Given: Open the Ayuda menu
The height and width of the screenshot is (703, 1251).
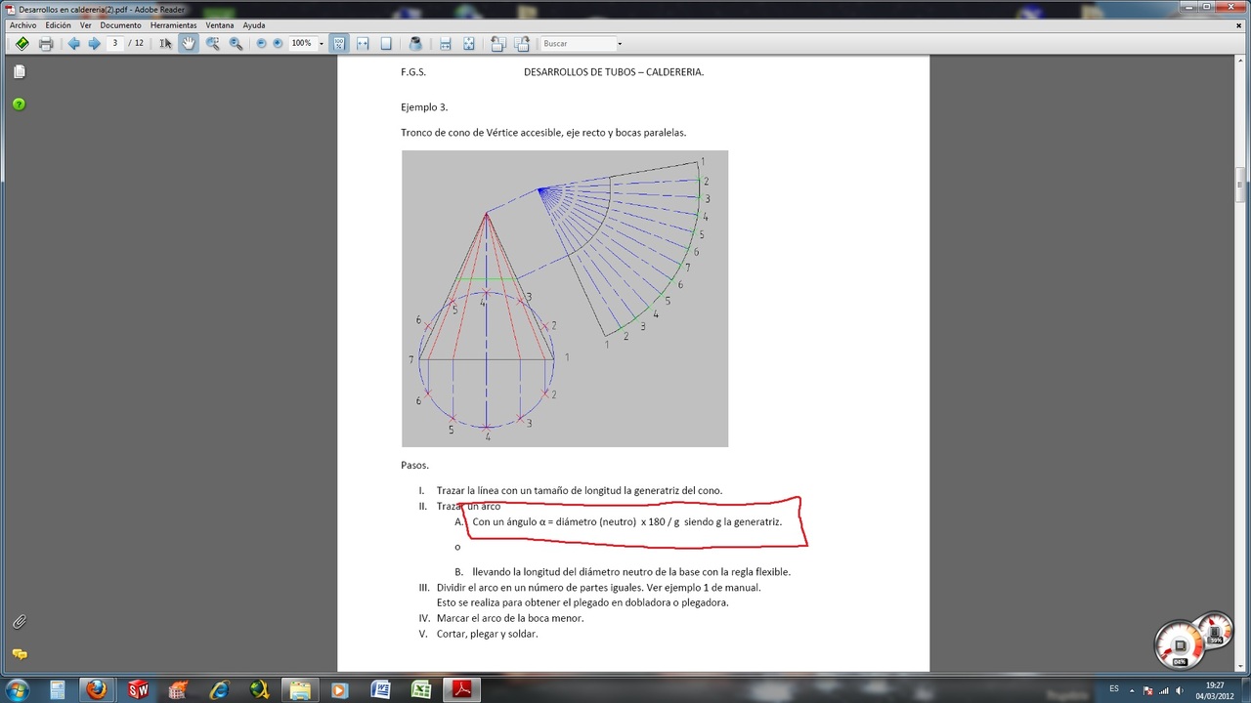Looking at the screenshot, I should [253, 25].
